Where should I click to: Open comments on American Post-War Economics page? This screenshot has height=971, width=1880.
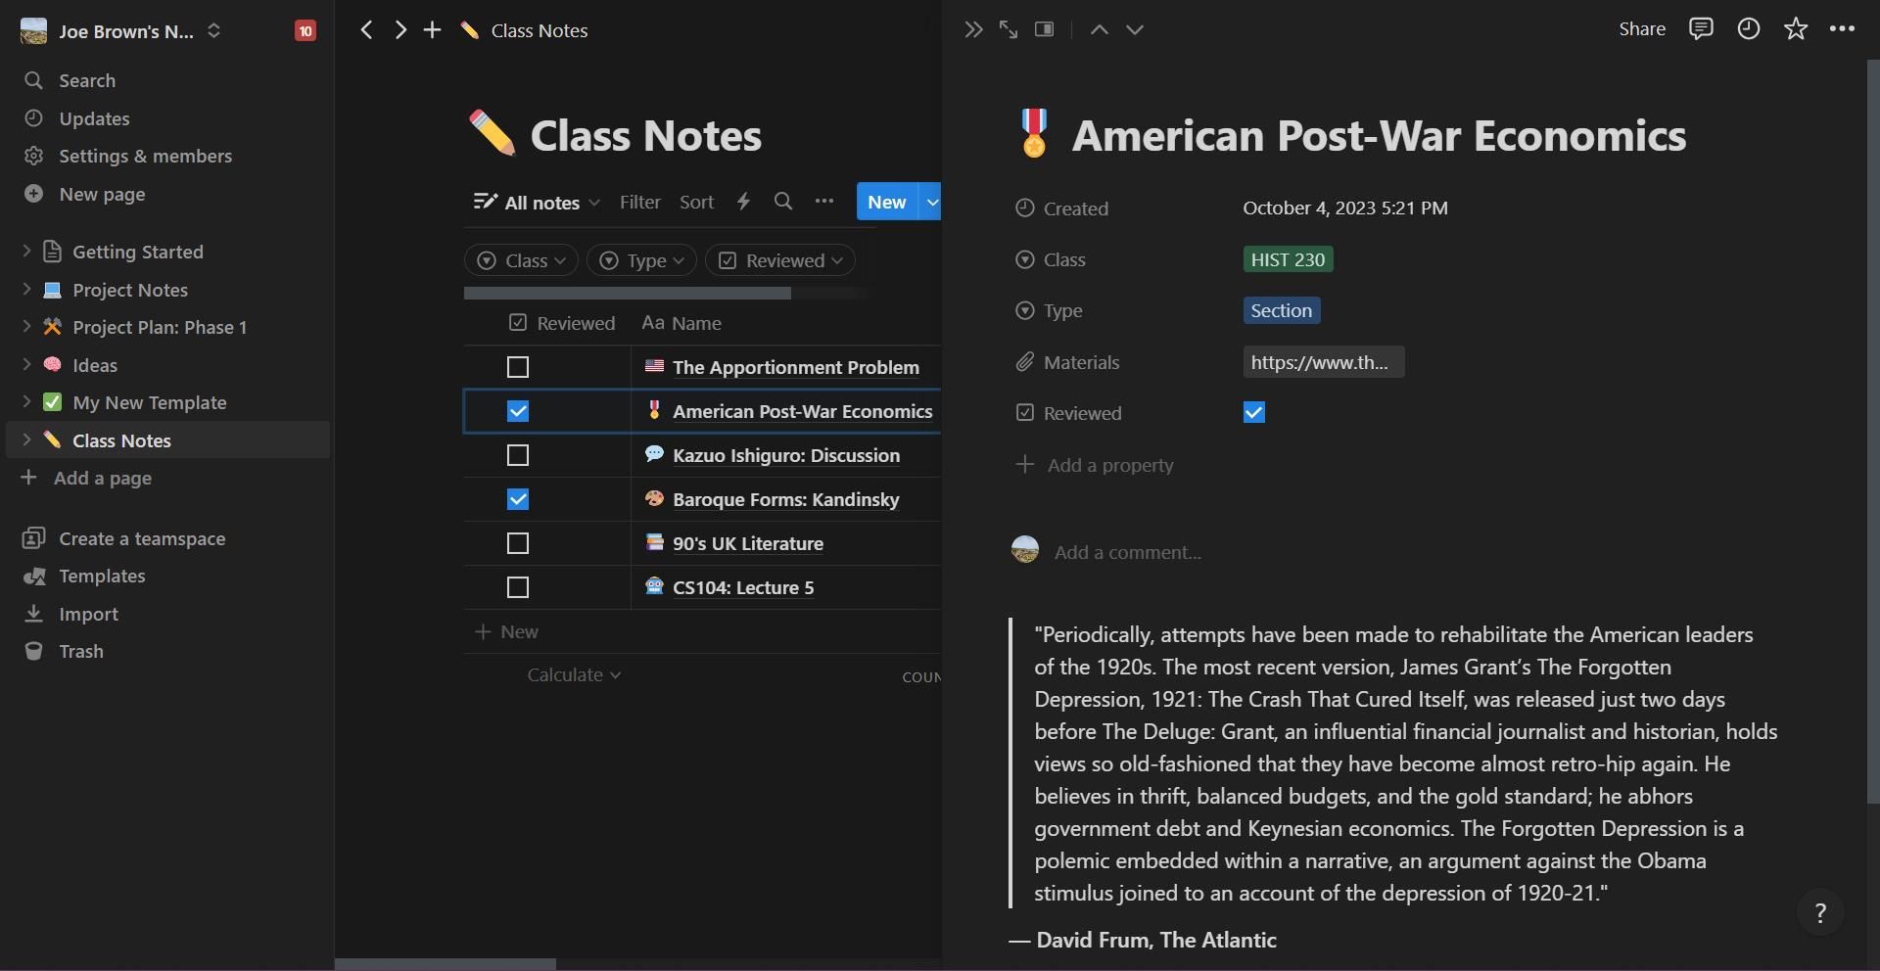point(1701,28)
